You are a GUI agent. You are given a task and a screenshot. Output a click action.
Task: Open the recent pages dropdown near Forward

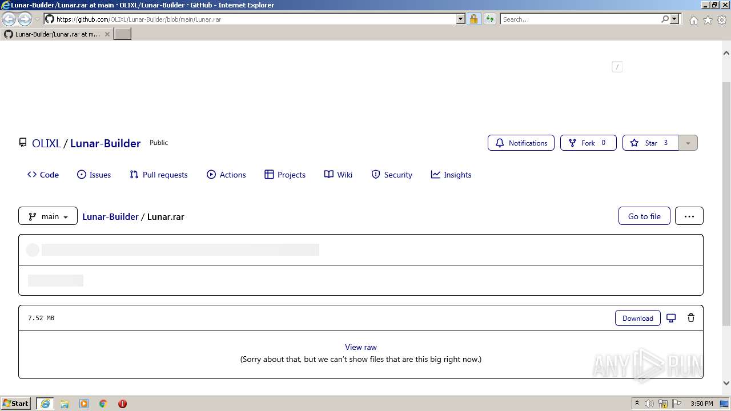(x=38, y=19)
